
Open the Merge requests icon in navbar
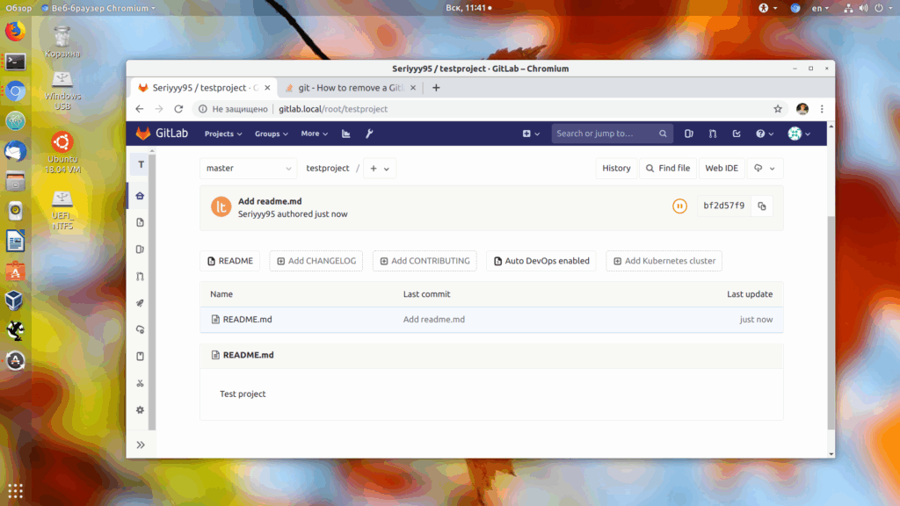tap(712, 134)
